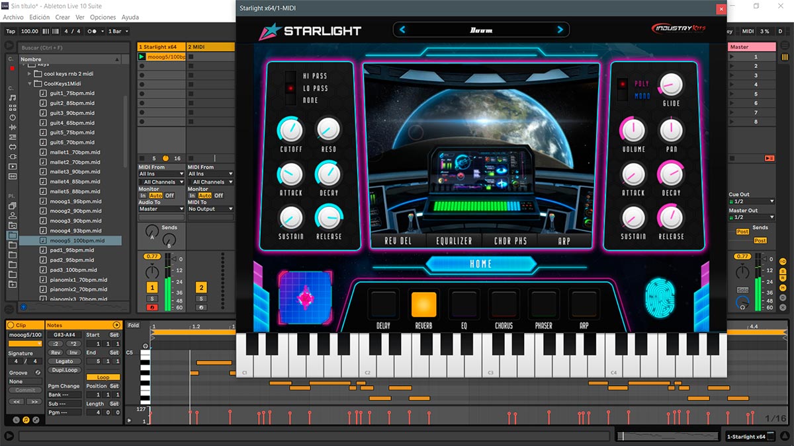794x446 pixels.
Task: Click track 1 arm record button
Action: point(152,307)
